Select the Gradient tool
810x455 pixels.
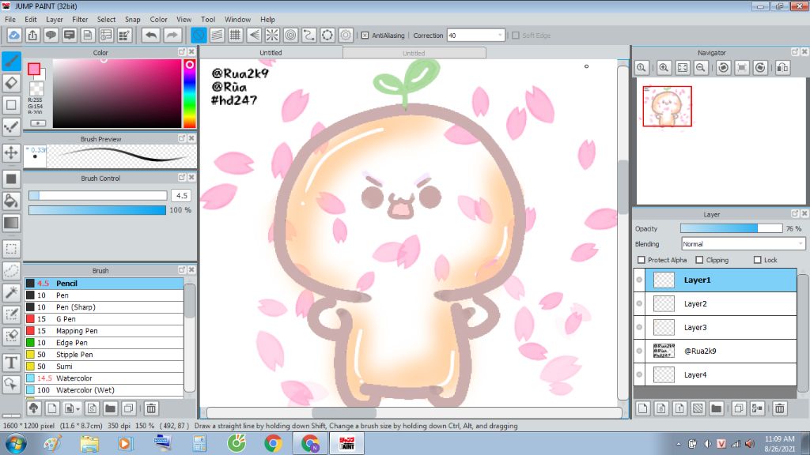11,223
